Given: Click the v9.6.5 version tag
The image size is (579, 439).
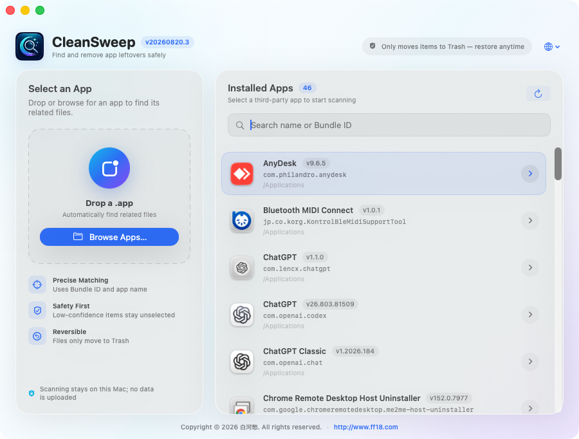Looking at the screenshot, I should 316,163.
